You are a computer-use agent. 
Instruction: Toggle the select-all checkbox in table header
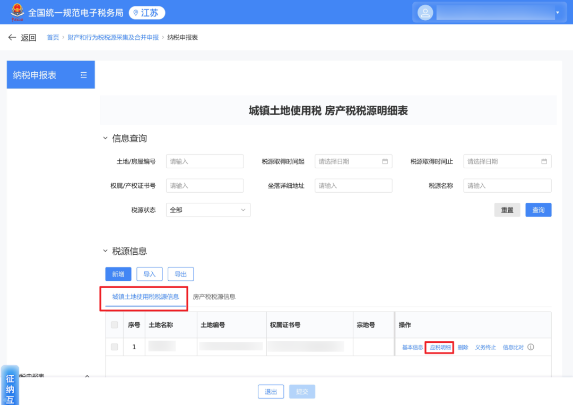pyautogui.click(x=115, y=325)
